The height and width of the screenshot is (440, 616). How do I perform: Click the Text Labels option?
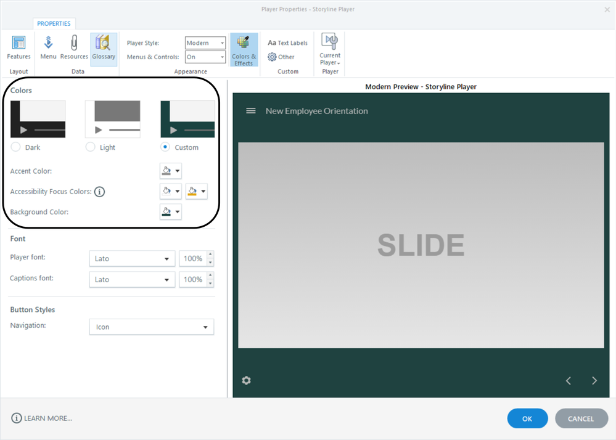point(287,43)
